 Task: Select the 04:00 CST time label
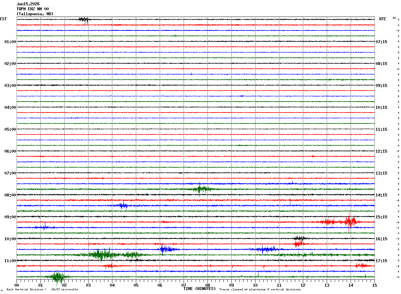(10, 108)
